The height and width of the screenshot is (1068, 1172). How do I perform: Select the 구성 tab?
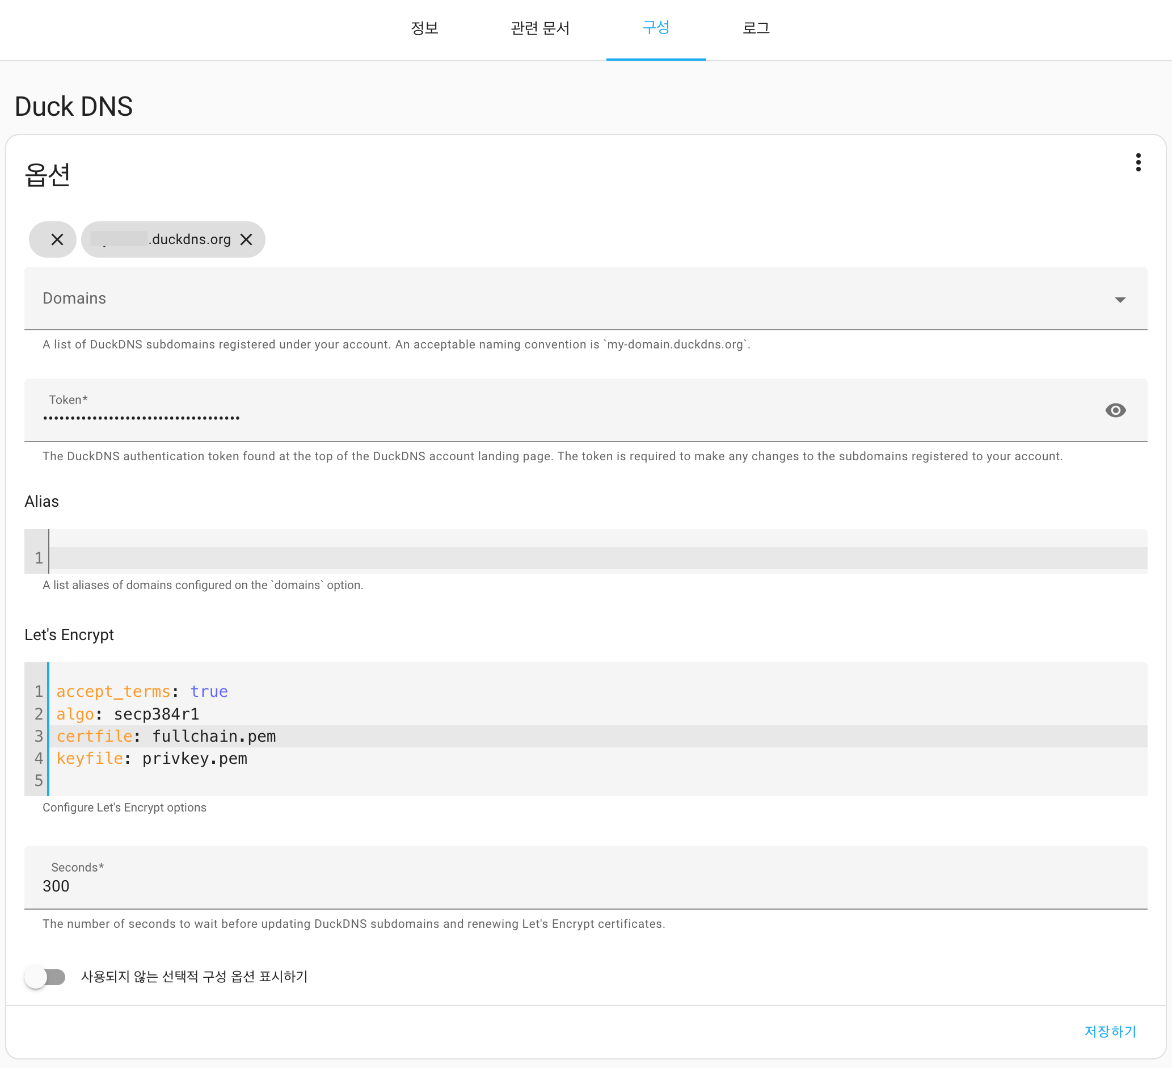[x=656, y=28]
